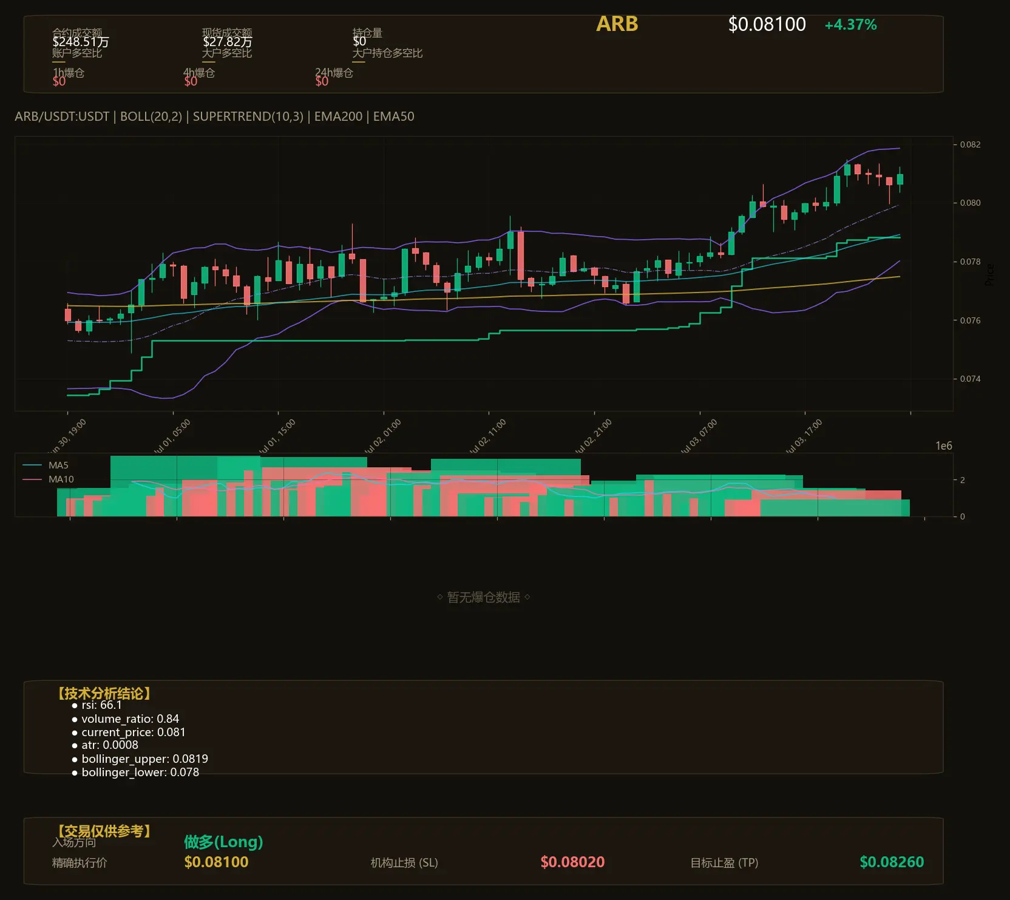The width and height of the screenshot is (1010, 900).
Task: Click EMA50 in the chart title
Action: click(393, 117)
